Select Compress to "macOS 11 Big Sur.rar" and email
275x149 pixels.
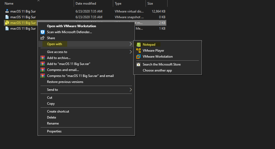pyautogui.click(x=80, y=76)
